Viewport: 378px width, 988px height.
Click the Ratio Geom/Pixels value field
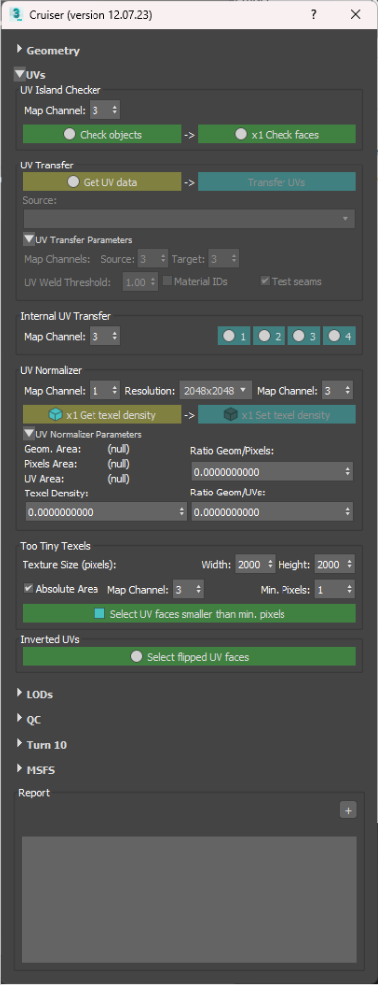pyautogui.click(x=272, y=472)
